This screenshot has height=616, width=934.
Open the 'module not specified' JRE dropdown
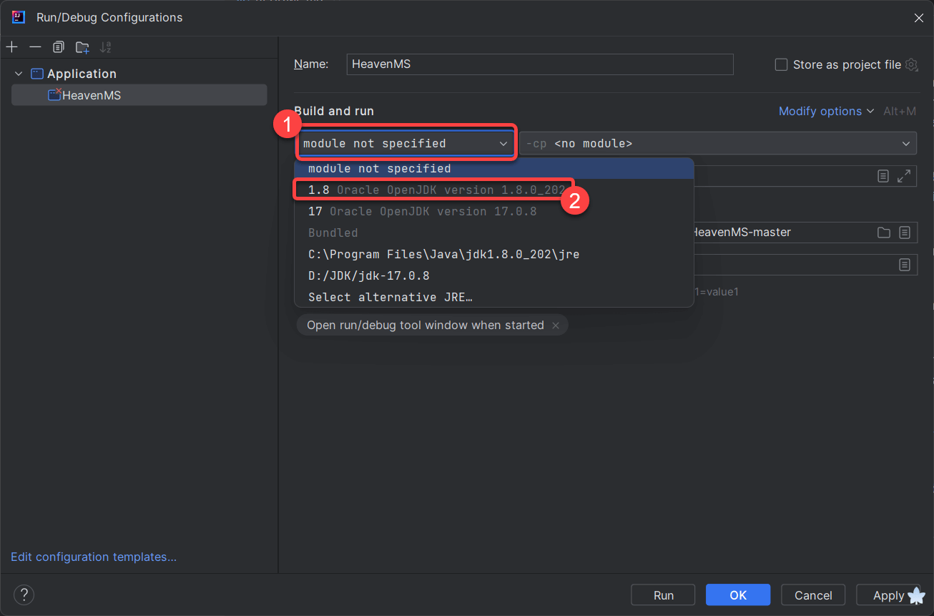(x=405, y=143)
